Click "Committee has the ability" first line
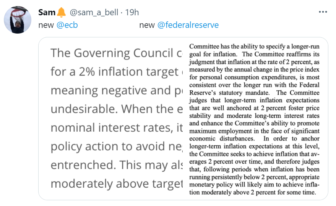Screen dimensions: 336x206 (254, 47)
